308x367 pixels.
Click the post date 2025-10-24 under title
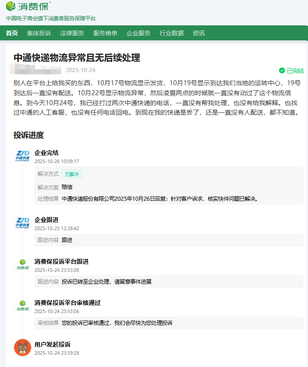point(81,70)
